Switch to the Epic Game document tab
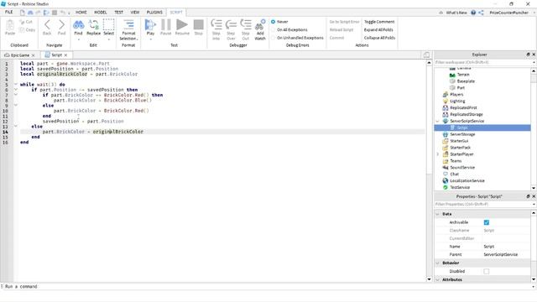The width and height of the screenshot is (537, 302). [x=20, y=55]
